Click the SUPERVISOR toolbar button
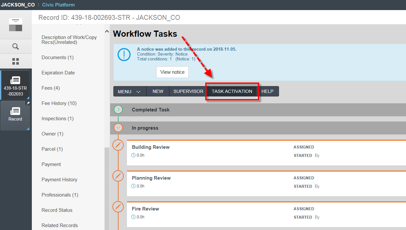 pos(188,91)
